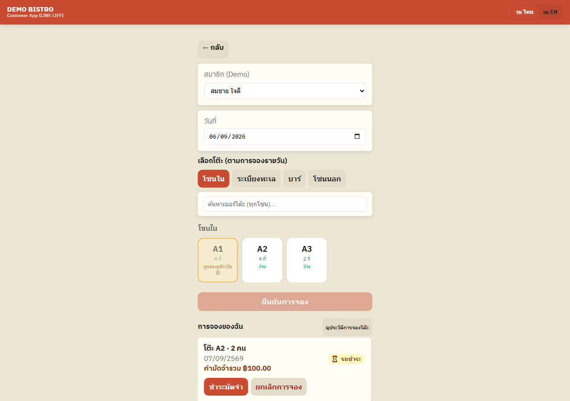Confirm booking with ยืนยันการจอง button

click(x=285, y=302)
